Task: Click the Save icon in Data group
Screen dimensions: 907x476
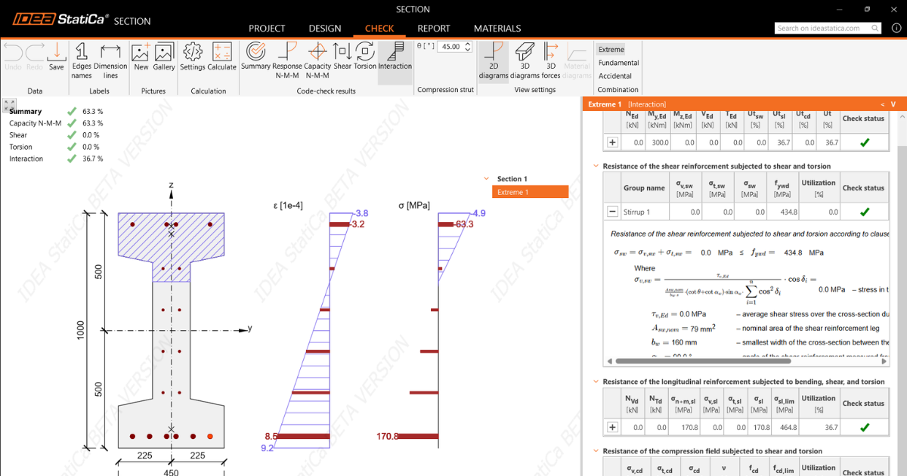Action: (x=57, y=56)
